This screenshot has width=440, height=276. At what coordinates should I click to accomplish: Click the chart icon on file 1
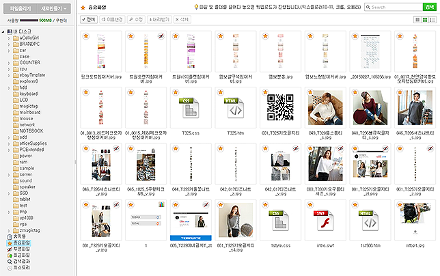click(x=161, y=204)
